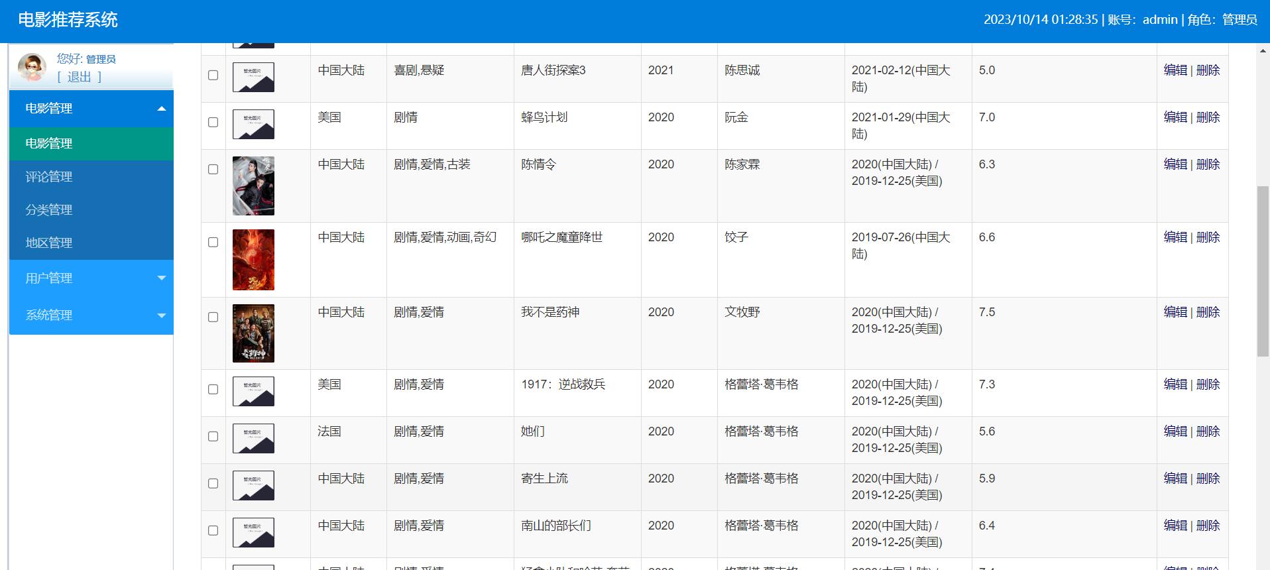Screen dimensions: 1270x570
Task: Open the 陈情令 poster thumbnail
Action: click(x=253, y=186)
